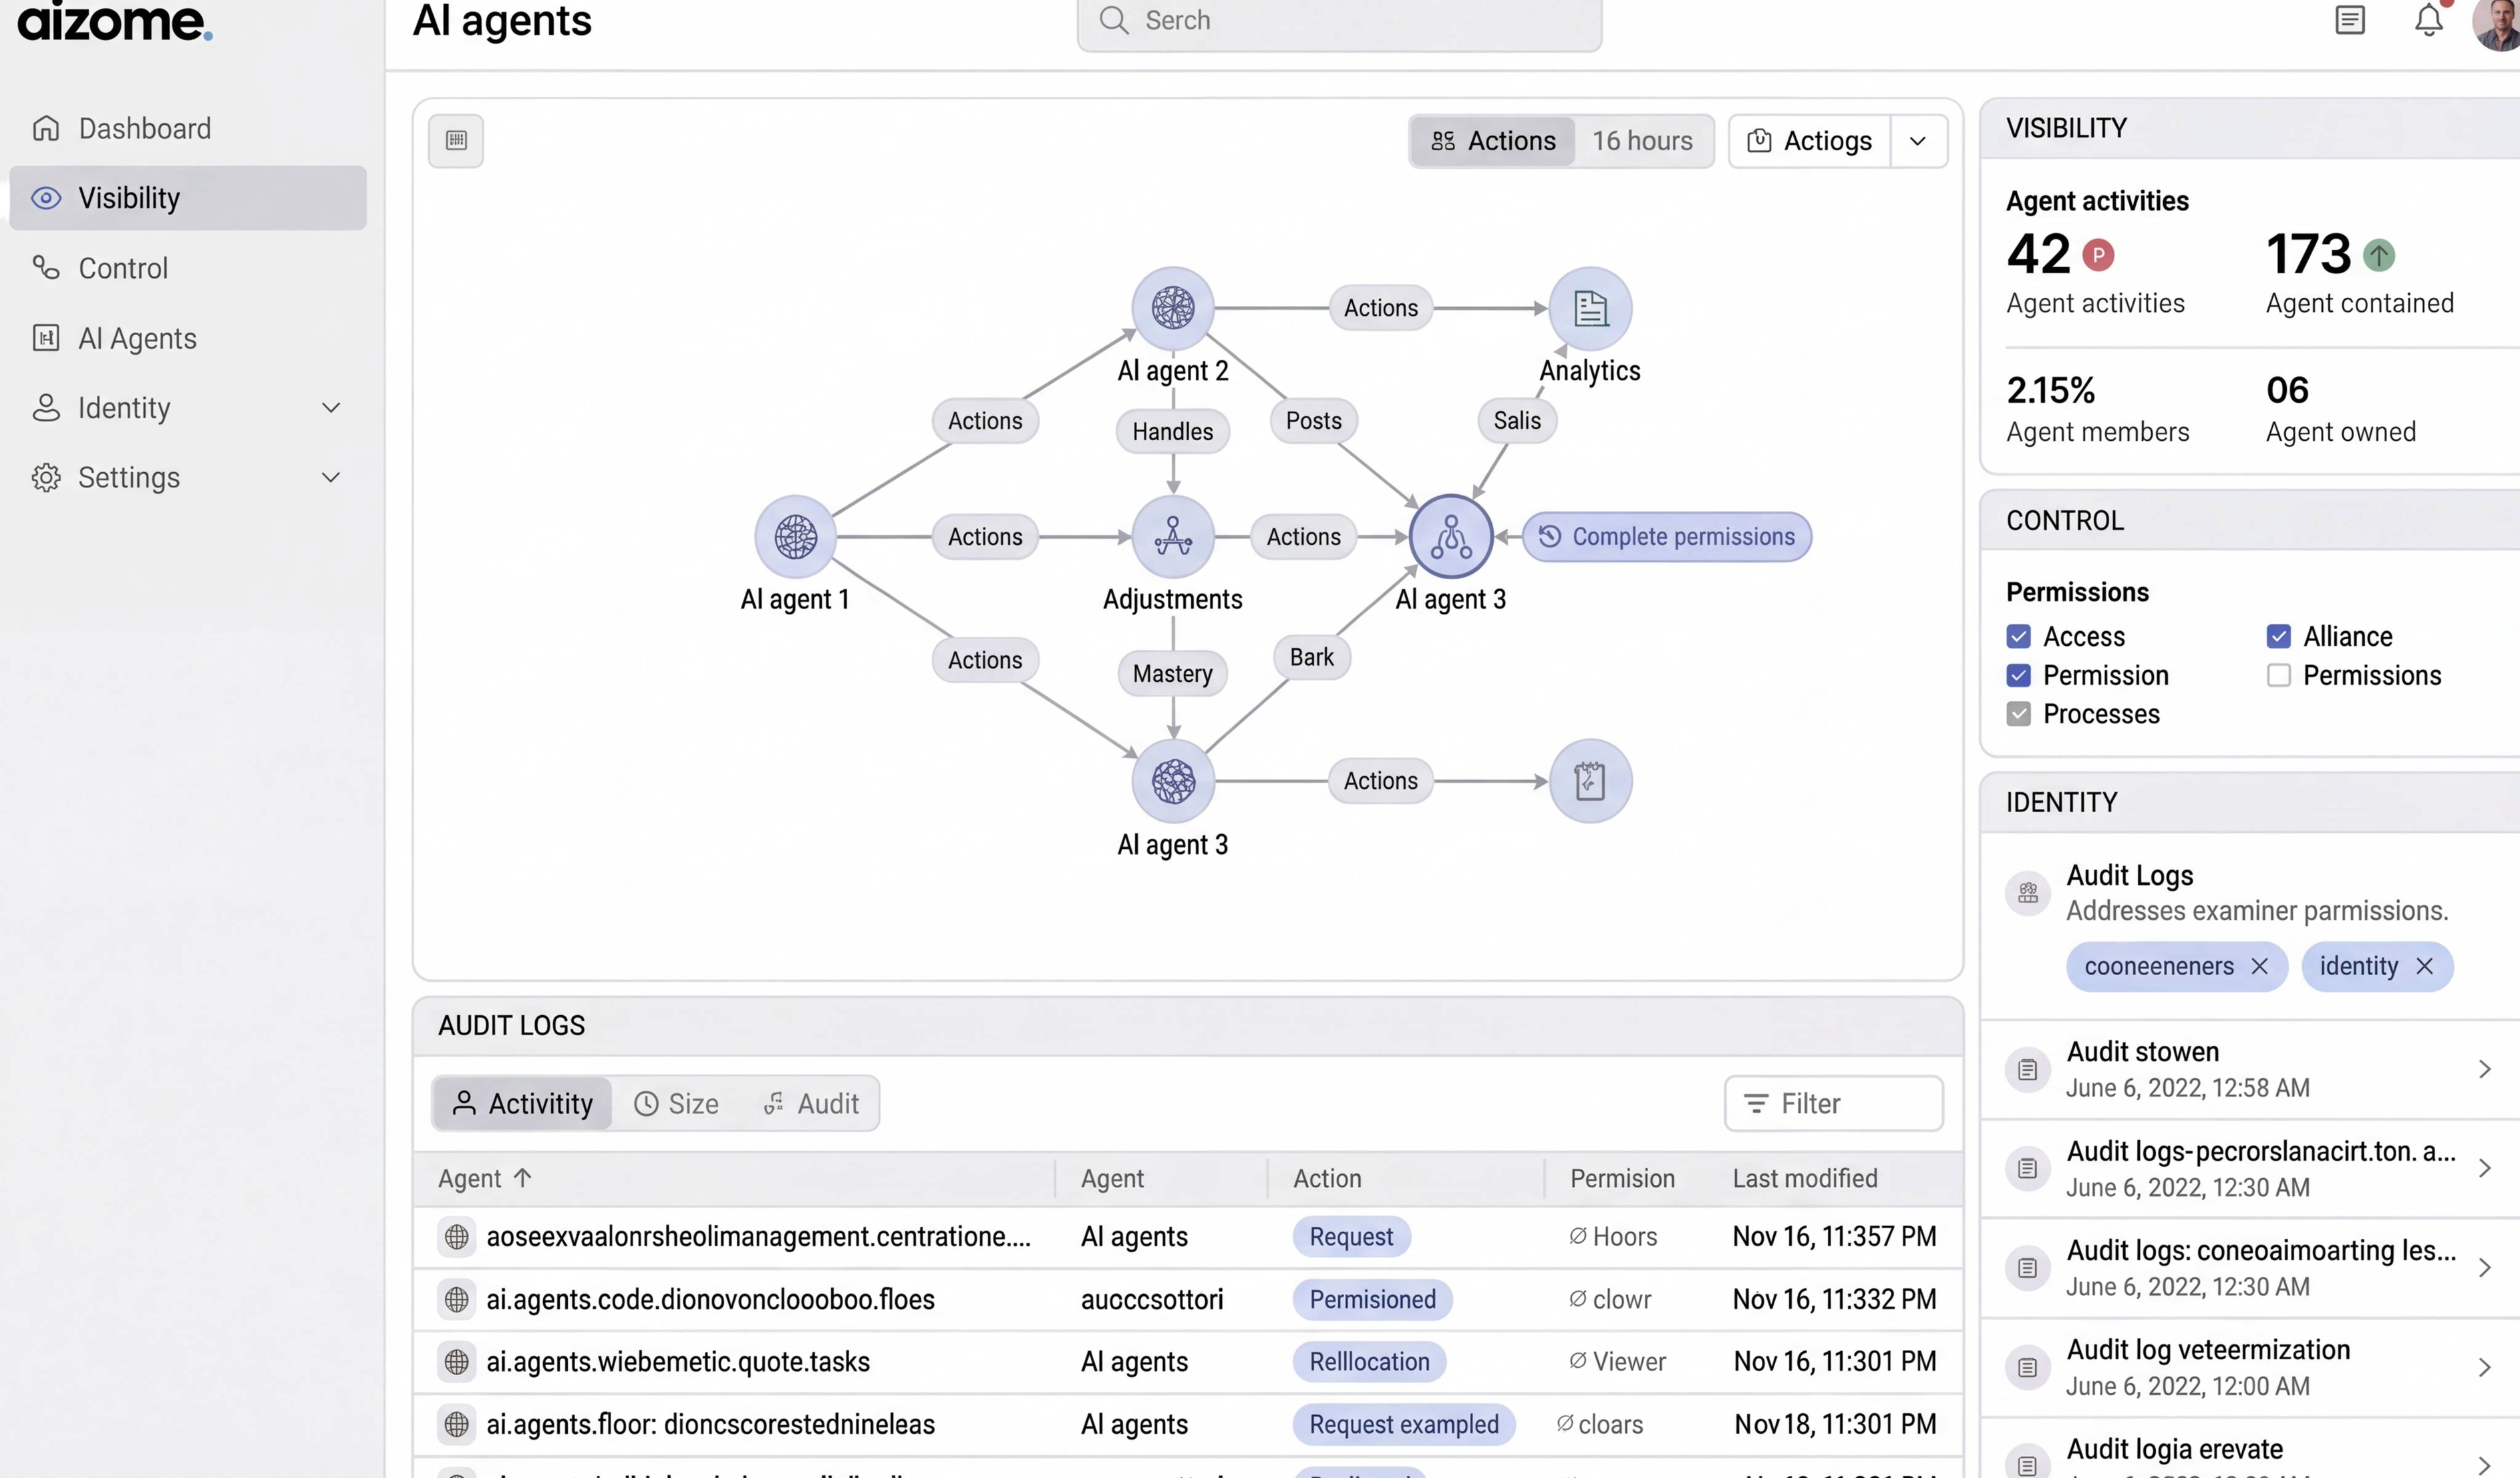This screenshot has height=1478, width=2520.
Task: Click the Filter button in audit logs
Action: pyautogui.click(x=1833, y=1104)
